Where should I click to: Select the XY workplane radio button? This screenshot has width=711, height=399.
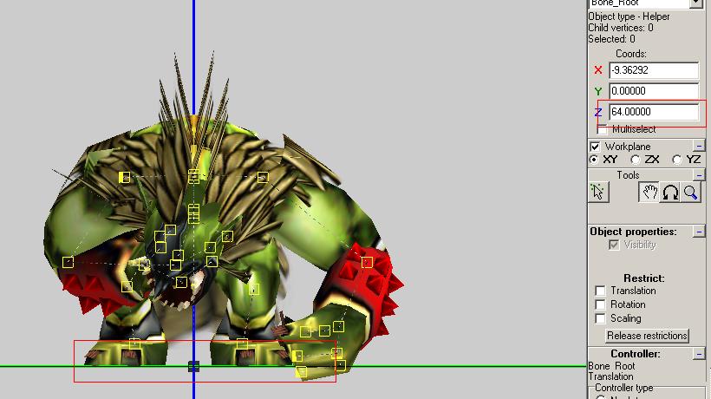pos(594,160)
